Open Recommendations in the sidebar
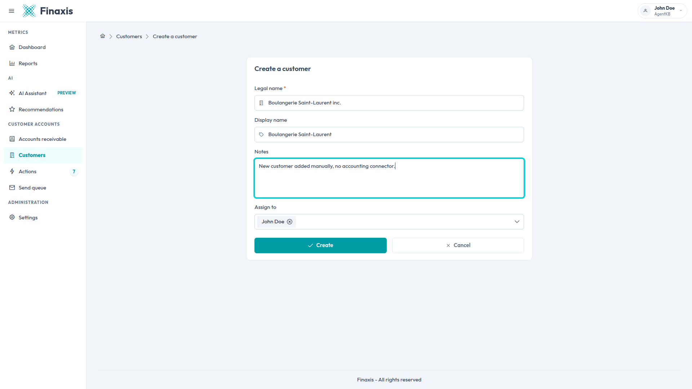 tap(43, 109)
